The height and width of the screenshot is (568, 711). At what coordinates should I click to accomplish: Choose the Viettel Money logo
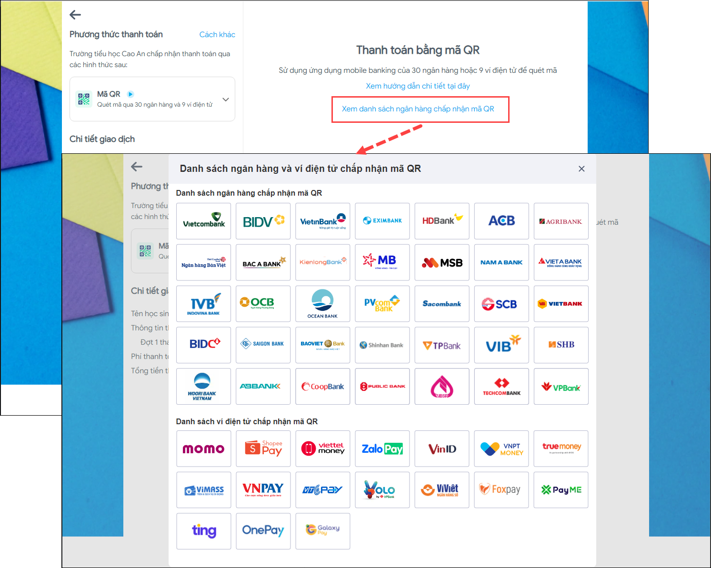(x=323, y=448)
